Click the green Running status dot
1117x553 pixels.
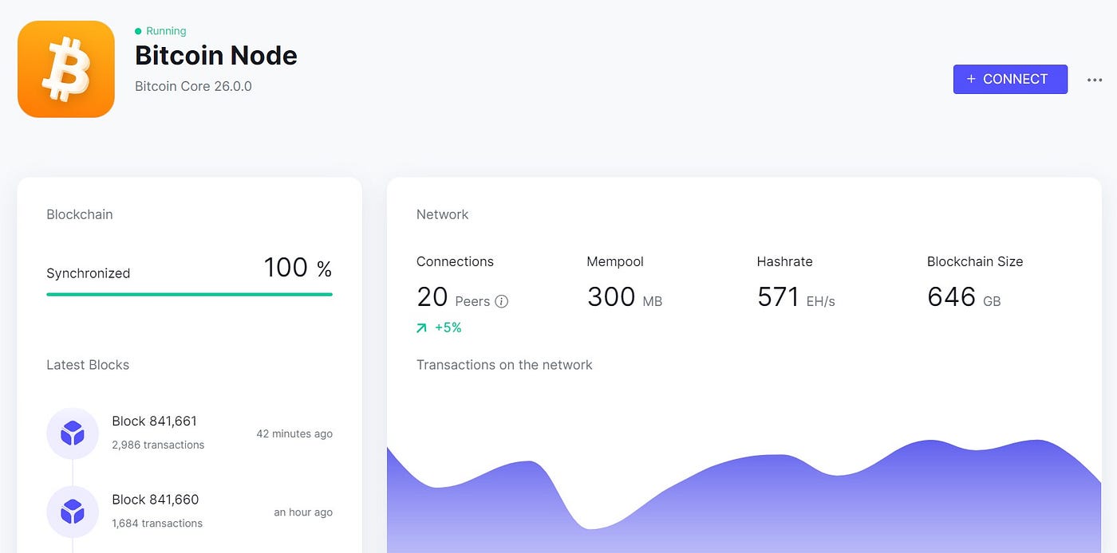coord(138,31)
